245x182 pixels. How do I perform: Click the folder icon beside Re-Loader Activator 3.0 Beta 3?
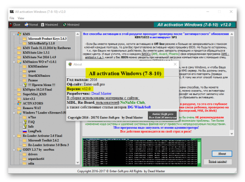click(24, 145)
